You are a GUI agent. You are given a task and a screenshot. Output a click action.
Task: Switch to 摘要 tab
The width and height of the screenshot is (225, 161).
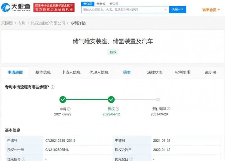[127, 72]
